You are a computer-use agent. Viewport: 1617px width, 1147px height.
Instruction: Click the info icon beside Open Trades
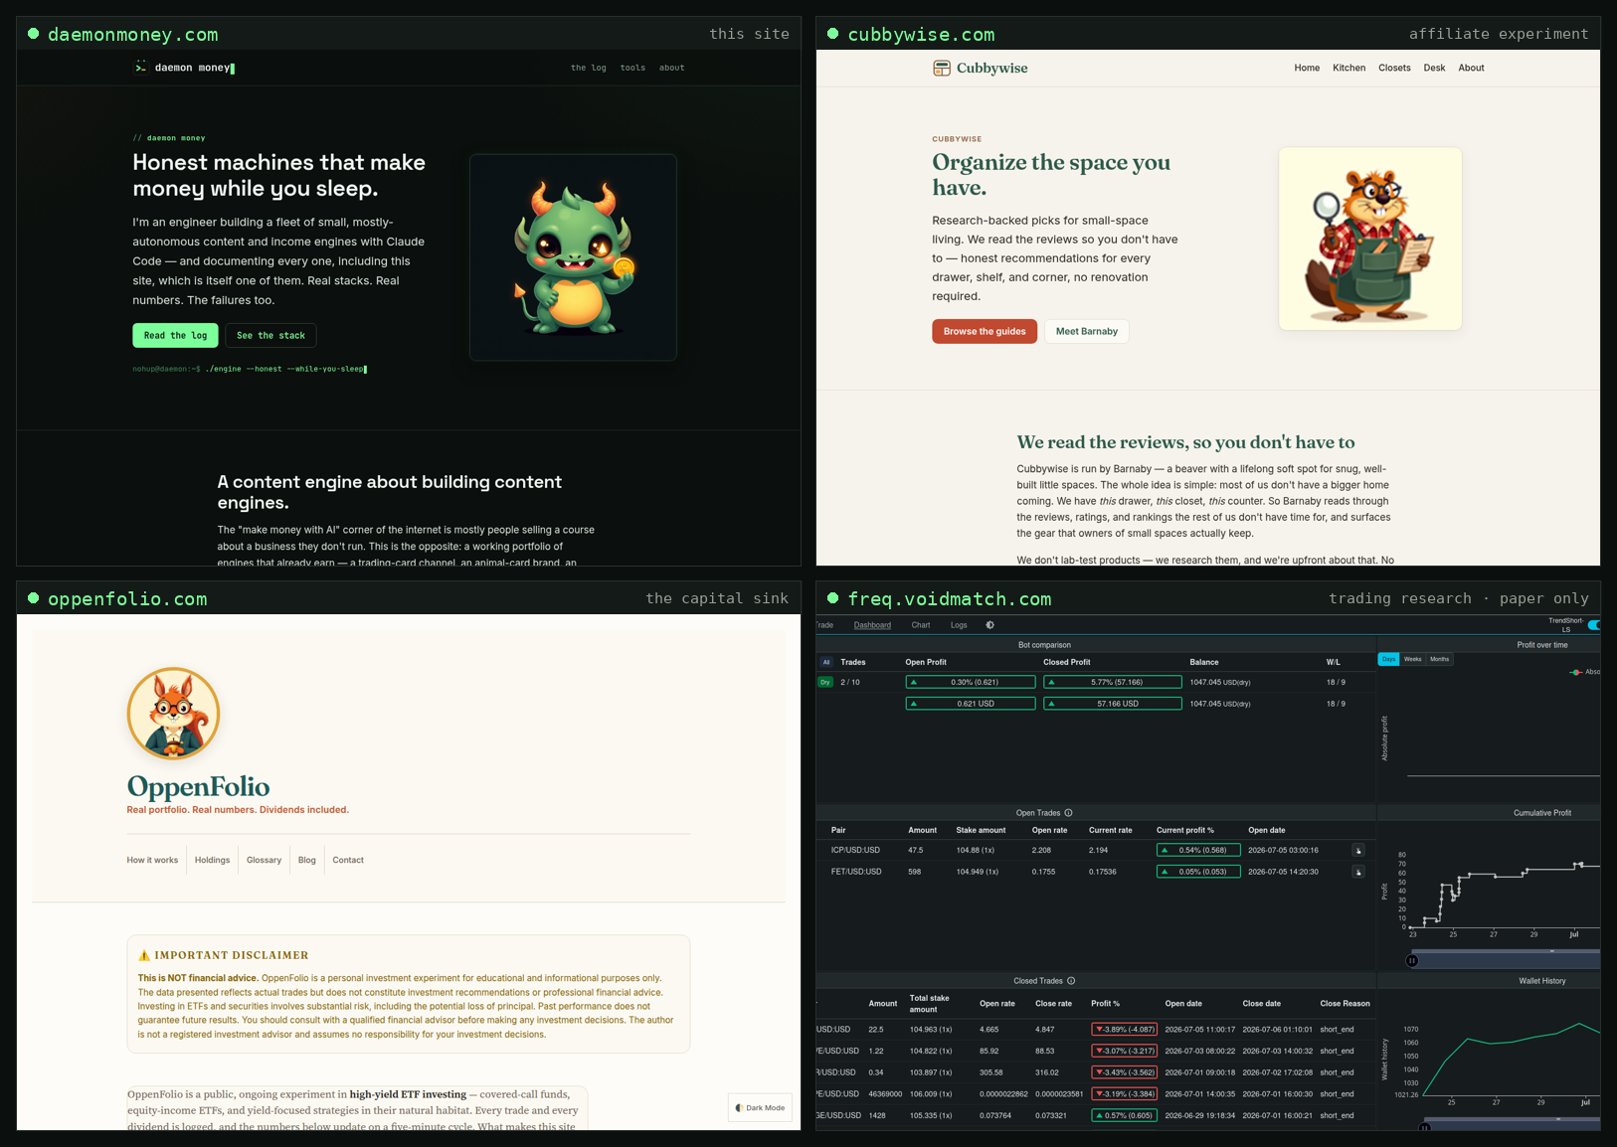1069,813
